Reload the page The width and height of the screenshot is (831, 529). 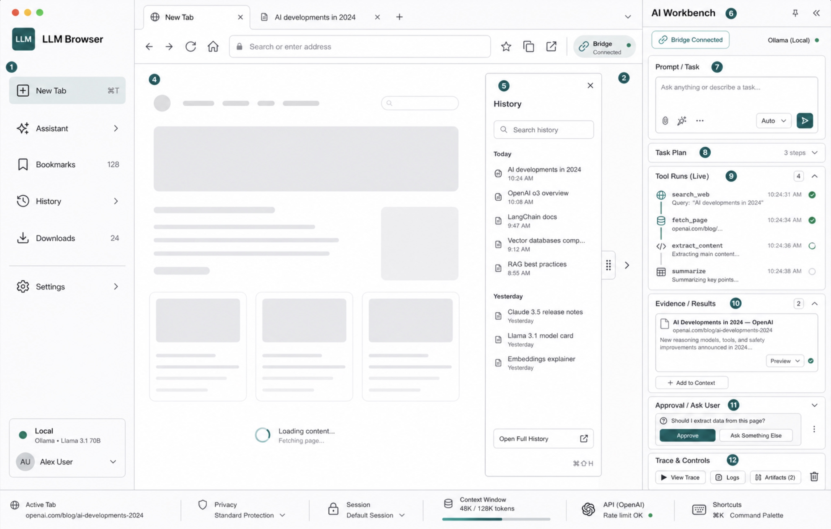coord(191,46)
